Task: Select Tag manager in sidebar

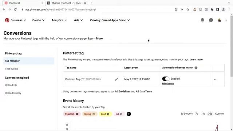Action: [29, 61]
